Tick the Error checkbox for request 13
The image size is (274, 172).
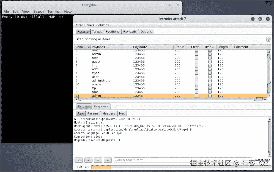(x=197, y=95)
